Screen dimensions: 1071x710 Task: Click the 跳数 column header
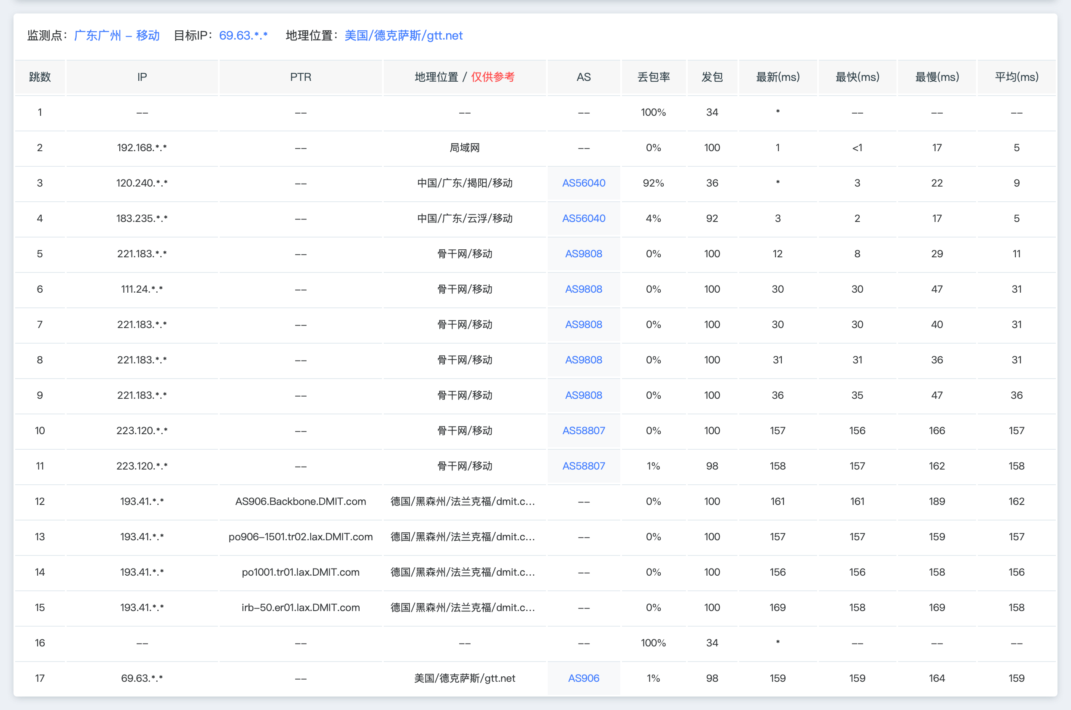click(40, 77)
